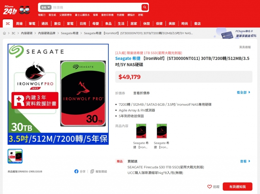Select the product image thumbnail below
260x194 pixels.
(15, 156)
